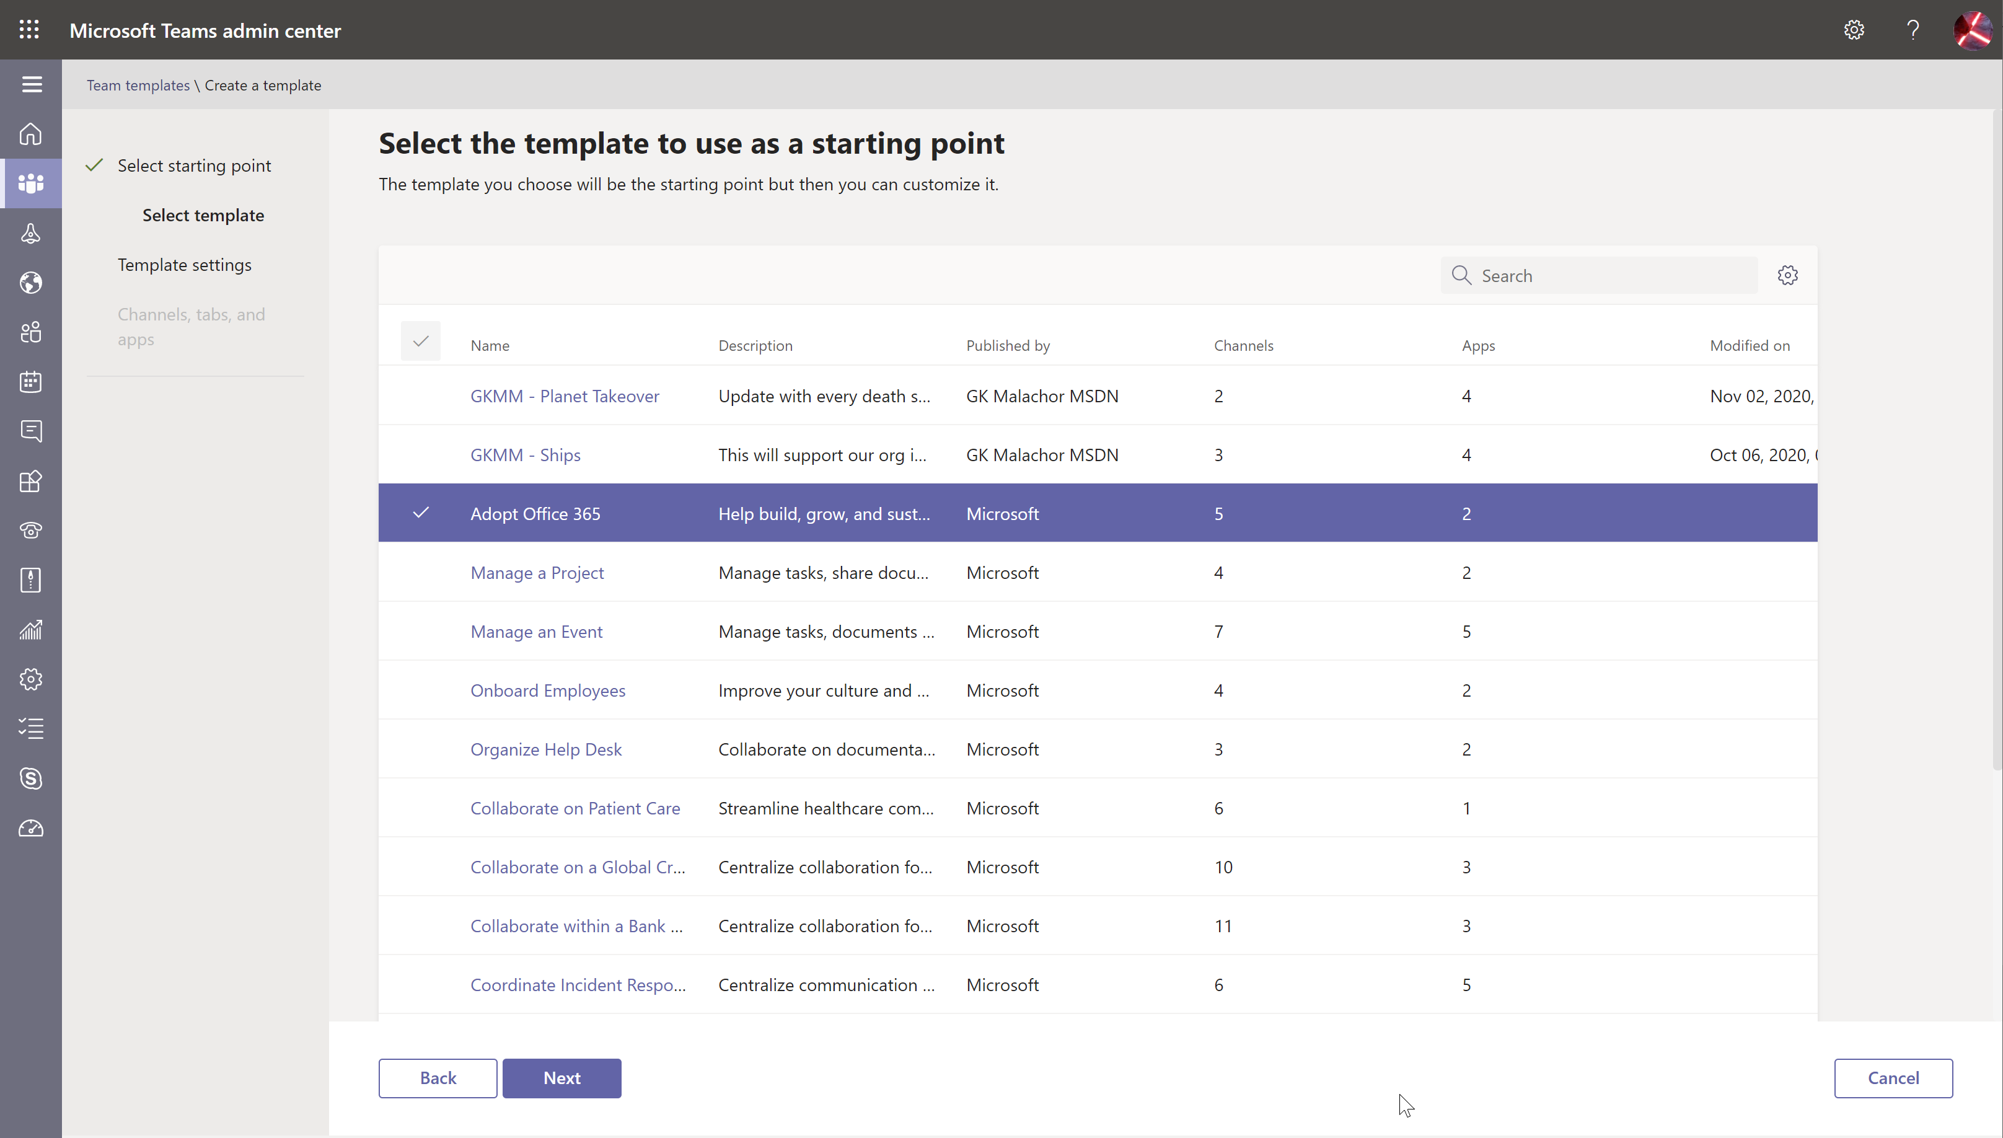Image resolution: width=2003 pixels, height=1138 pixels.
Task: Toggle the header select-all checkbox
Action: tap(420, 341)
